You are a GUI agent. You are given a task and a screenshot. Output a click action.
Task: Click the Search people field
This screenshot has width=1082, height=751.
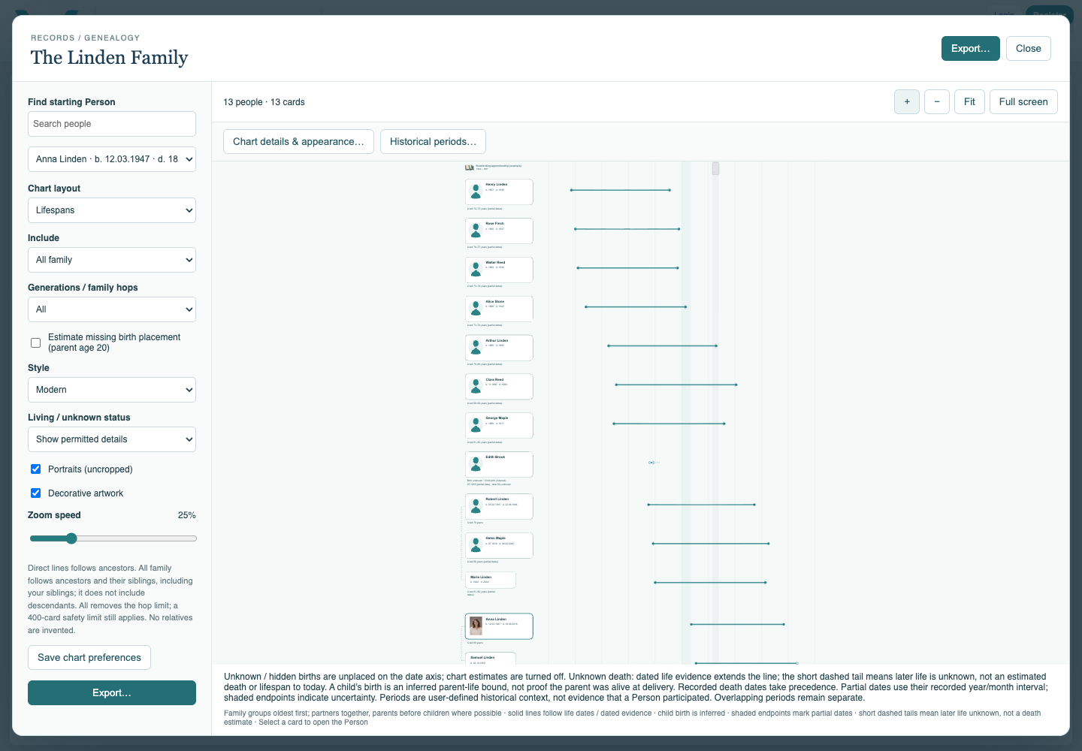(x=112, y=124)
